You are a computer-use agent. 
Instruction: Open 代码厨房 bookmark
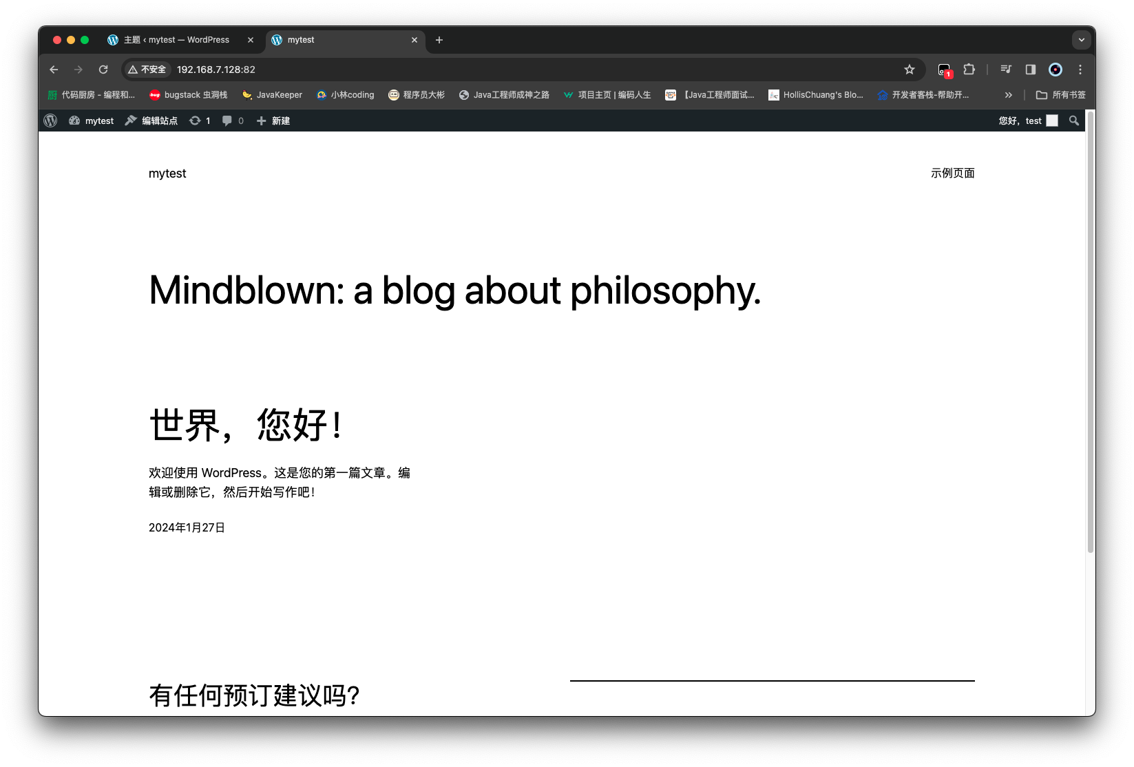[x=91, y=95]
